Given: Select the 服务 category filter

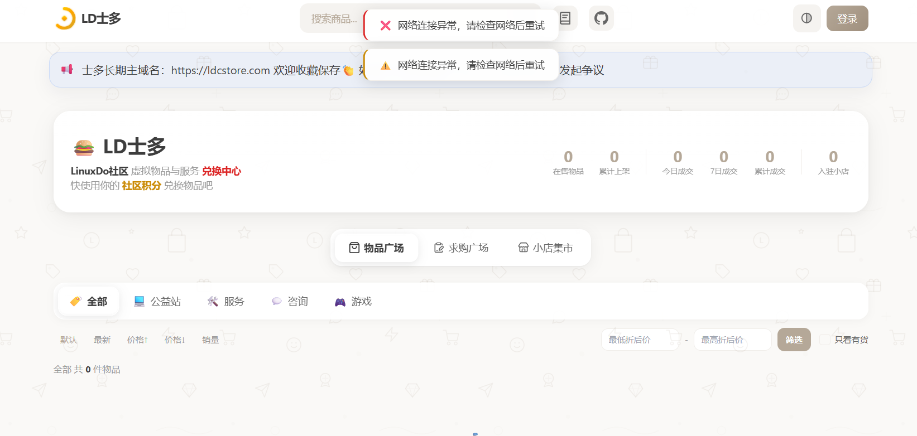Looking at the screenshot, I should [225, 301].
